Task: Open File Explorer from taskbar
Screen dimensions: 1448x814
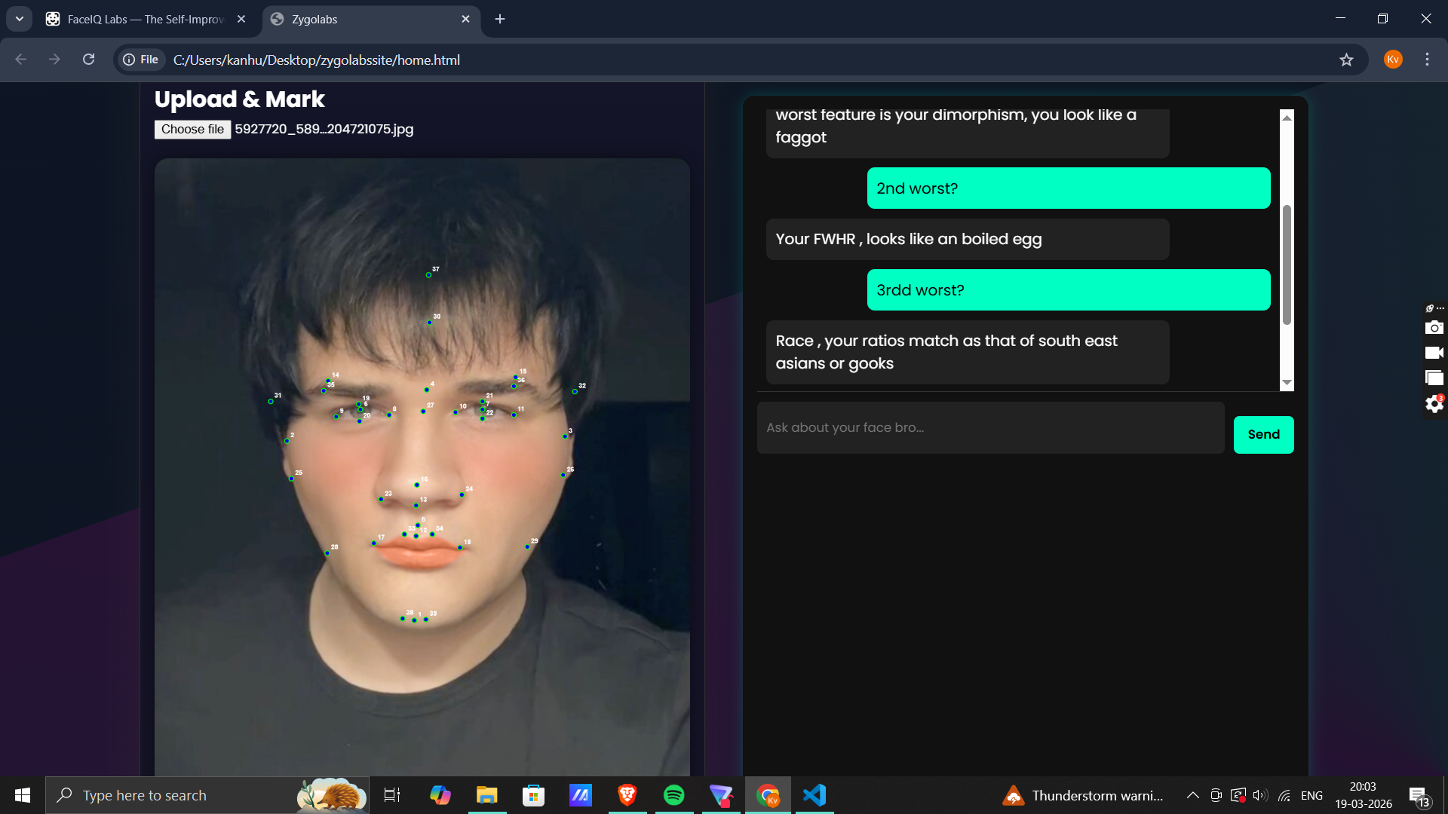Action: coord(487,795)
